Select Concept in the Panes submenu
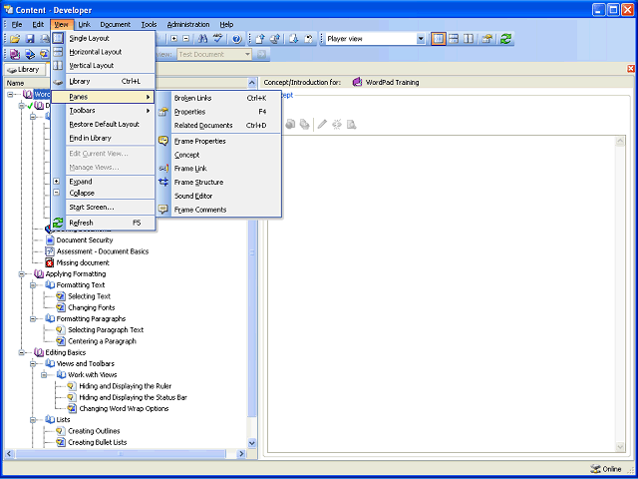The image size is (638, 479). pyautogui.click(x=219, y=155)
